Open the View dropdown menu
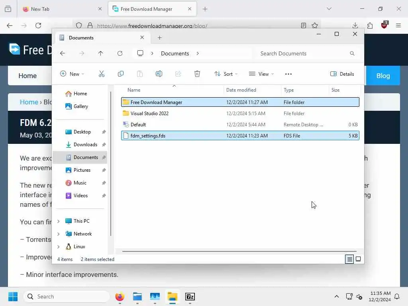The image size is (408, 306). (x=261, y=74)
